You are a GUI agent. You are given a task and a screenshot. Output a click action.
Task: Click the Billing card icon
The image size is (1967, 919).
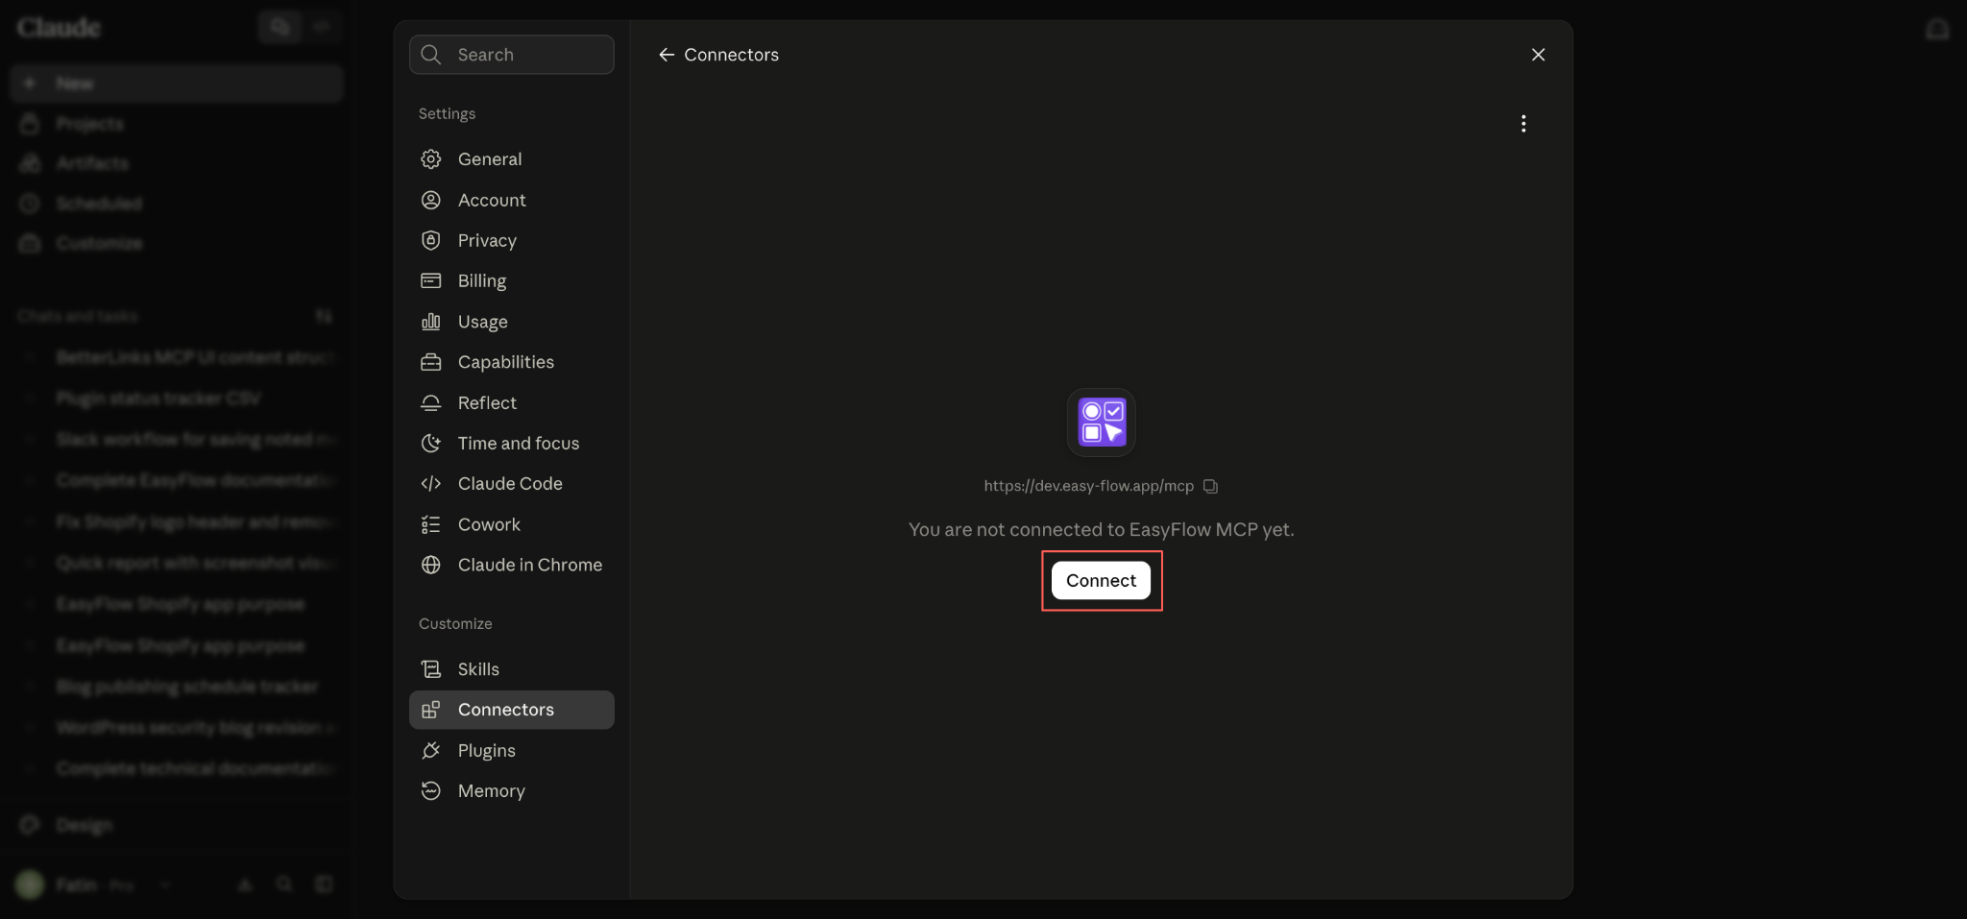click(x=431, y=280)
